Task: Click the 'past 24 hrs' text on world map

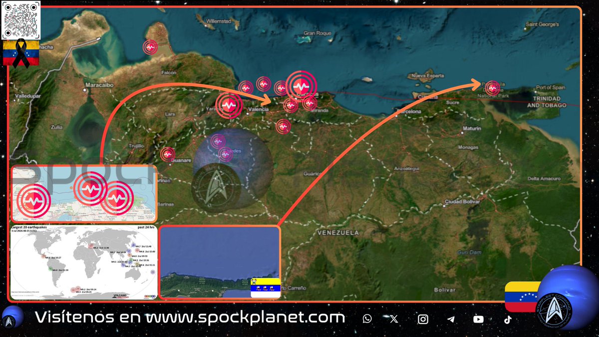Action: point(147,227)
